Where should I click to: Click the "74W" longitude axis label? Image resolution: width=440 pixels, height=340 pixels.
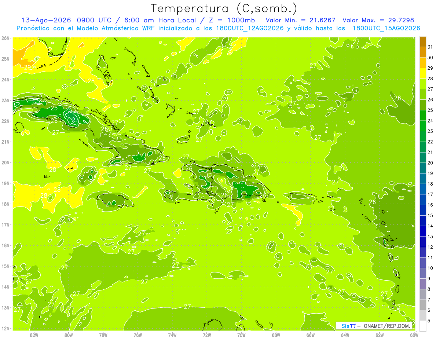point(172,335)
